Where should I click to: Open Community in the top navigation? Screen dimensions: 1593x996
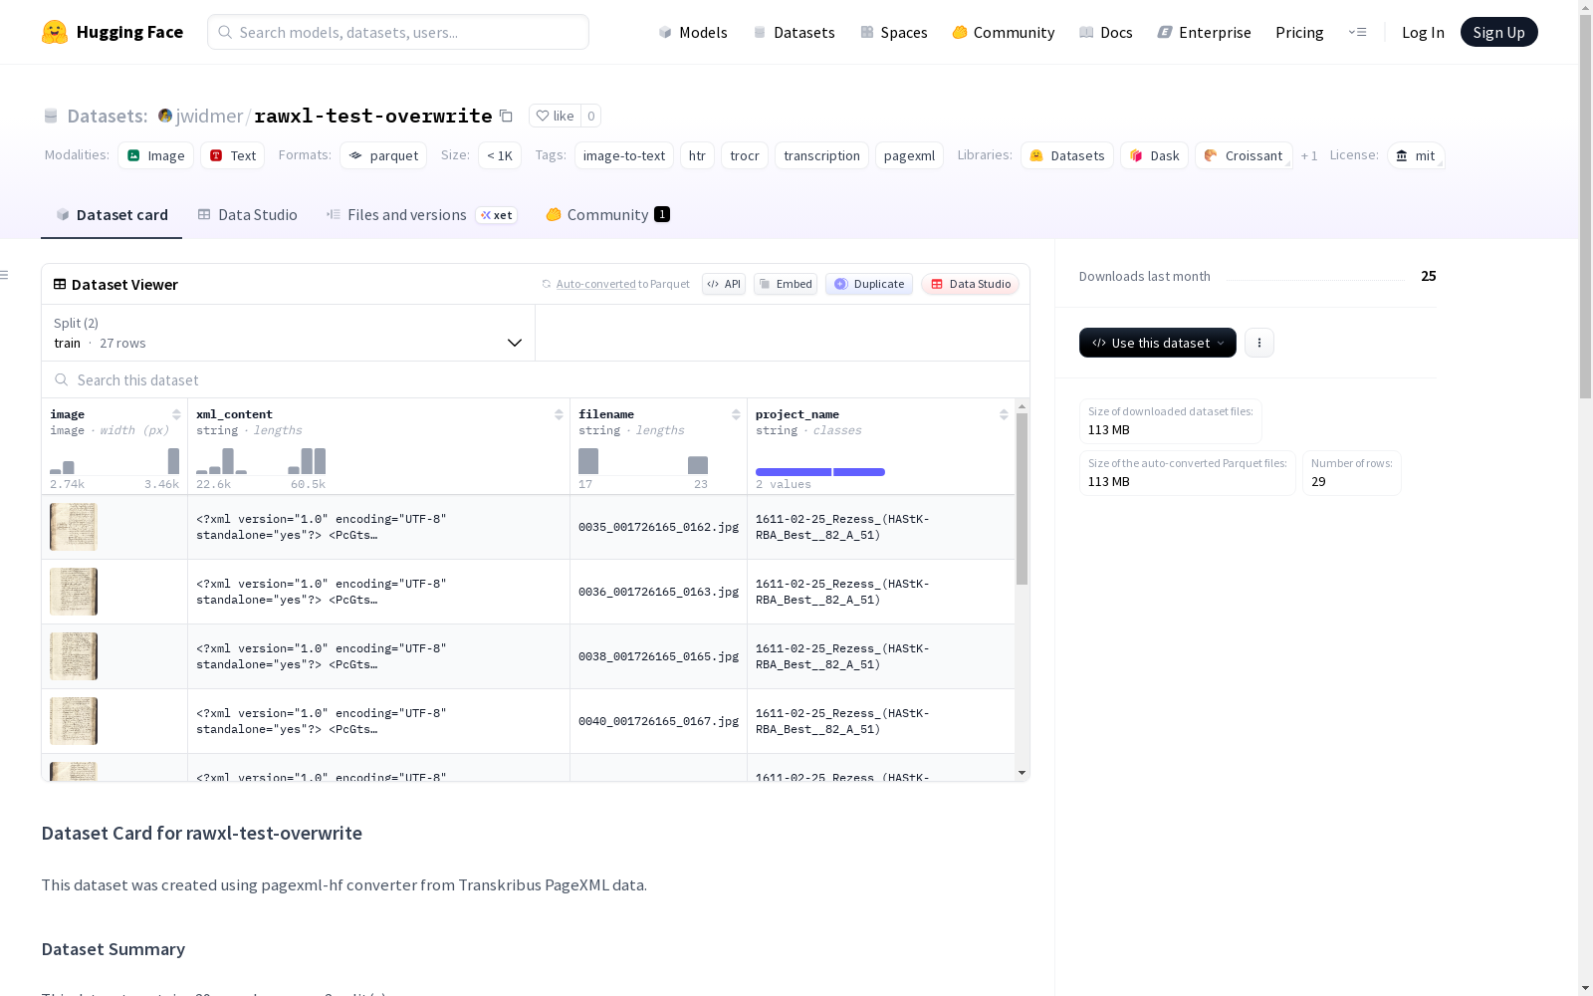pyautogui.click(x=1004, y=32)
